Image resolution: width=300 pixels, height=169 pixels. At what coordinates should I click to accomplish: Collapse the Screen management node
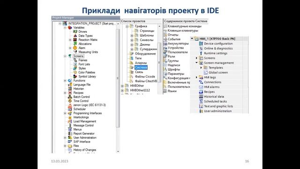pos(196,62)
